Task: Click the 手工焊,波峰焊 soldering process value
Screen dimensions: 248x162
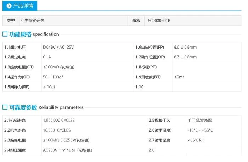Action: pyautogui.click(x=199, y=120)
